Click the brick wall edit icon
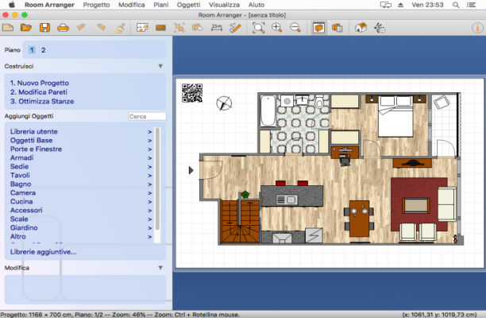486x318 pixels. [160, 28]
